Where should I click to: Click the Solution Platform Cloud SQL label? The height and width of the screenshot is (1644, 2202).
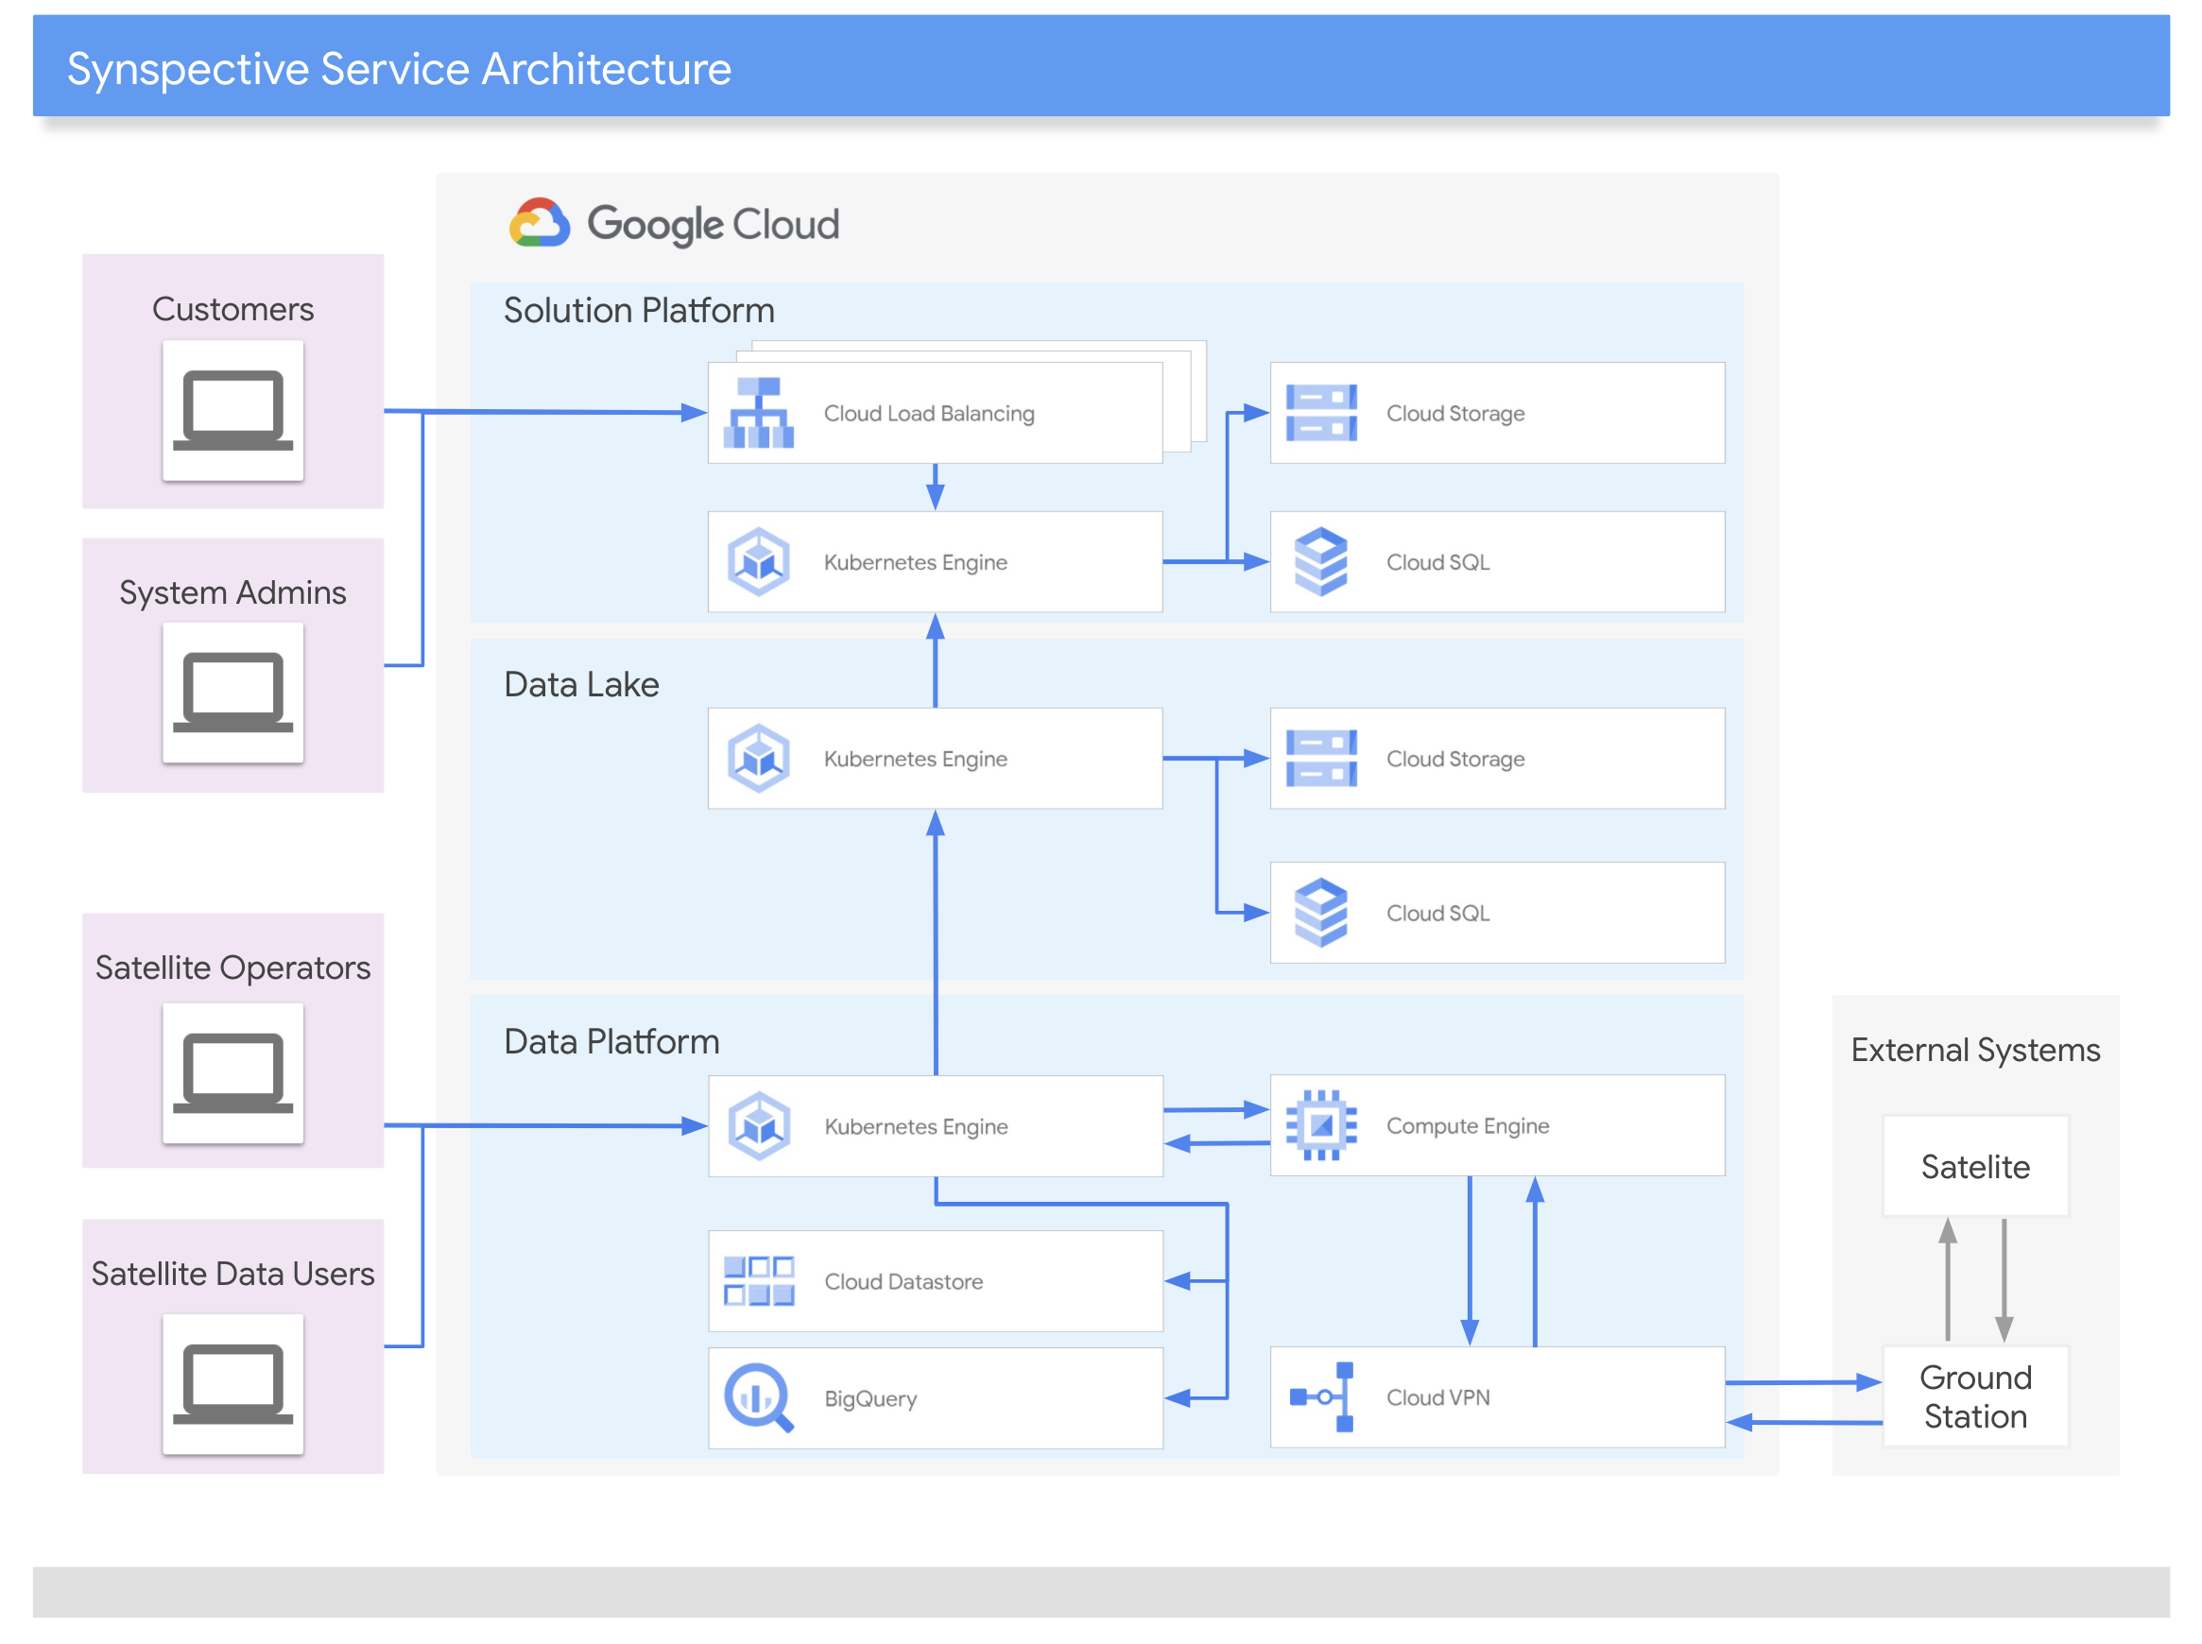pyautogui.click(x=1437, y=562)
